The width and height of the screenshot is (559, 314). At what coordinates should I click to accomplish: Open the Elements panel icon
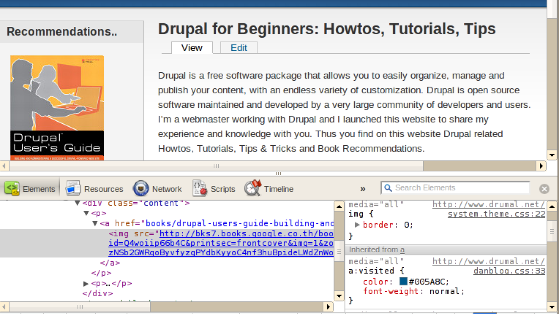click(12, 188)
